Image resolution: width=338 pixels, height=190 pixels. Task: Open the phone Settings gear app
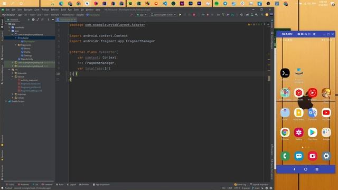click(x=326, y=156)
